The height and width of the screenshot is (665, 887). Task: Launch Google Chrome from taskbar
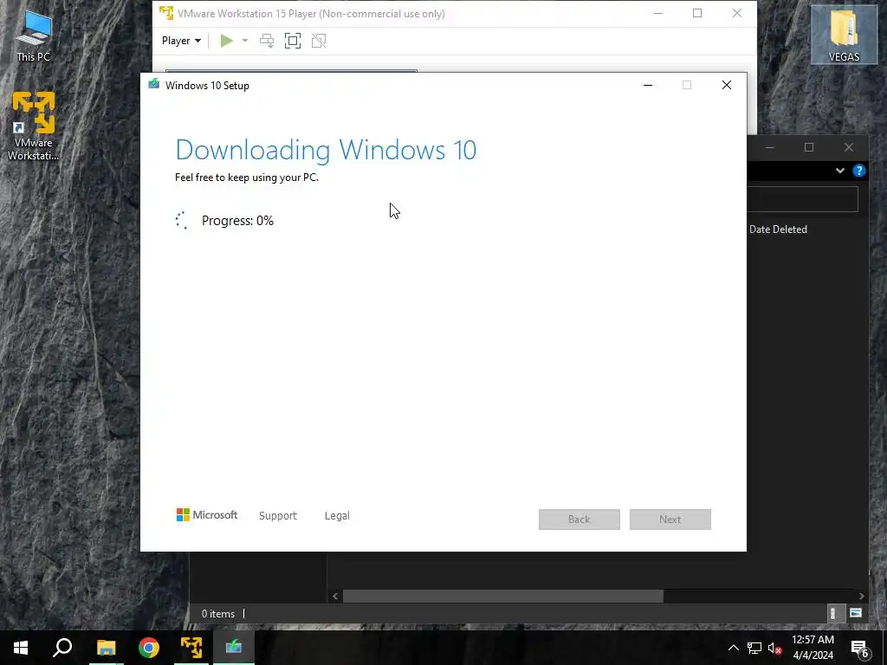[x=149, y=648]
